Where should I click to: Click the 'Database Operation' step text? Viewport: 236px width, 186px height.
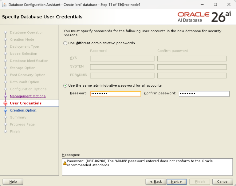[27, 32]
